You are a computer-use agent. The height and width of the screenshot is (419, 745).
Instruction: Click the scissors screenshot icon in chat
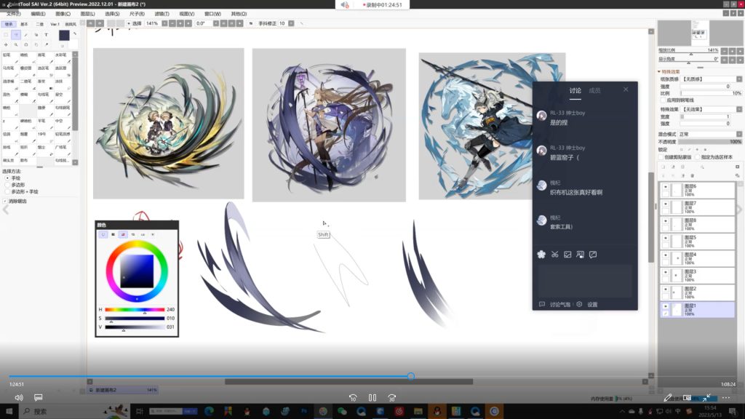(x=554, y=254)
